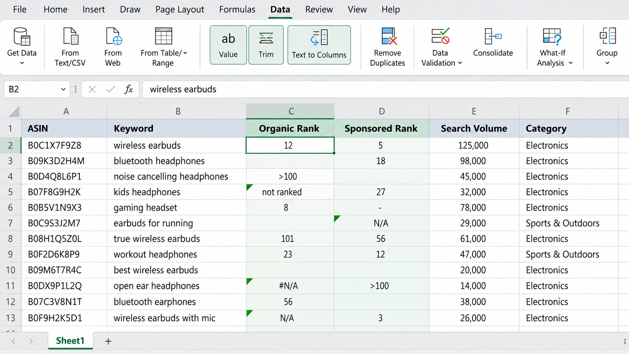The width and height of the screenshot is (629, 354).
Task: Click the formula bar input
Action: coord(386,89)
